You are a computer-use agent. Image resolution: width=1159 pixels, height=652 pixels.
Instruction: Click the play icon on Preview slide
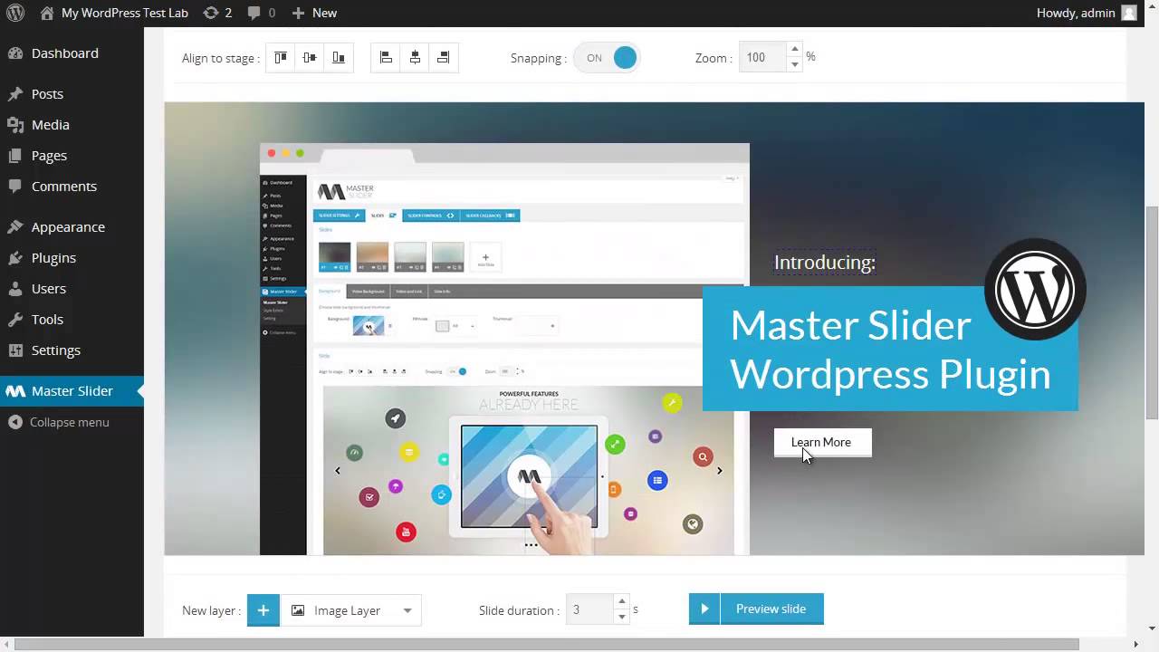tap(704, 609)
